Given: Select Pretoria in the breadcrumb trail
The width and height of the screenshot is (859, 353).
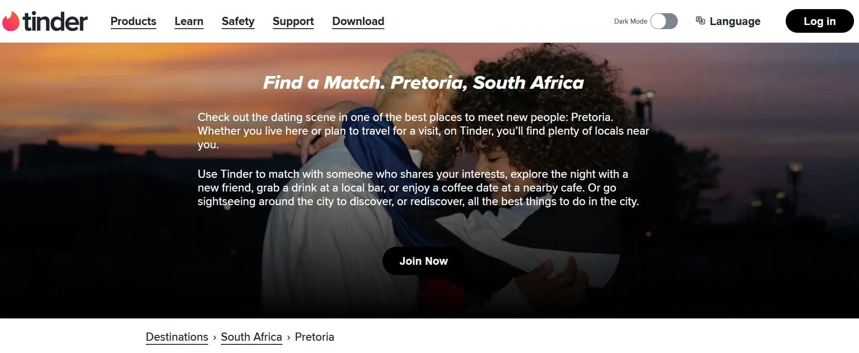Looking at the screenshot, I should [x=314, y=337].
